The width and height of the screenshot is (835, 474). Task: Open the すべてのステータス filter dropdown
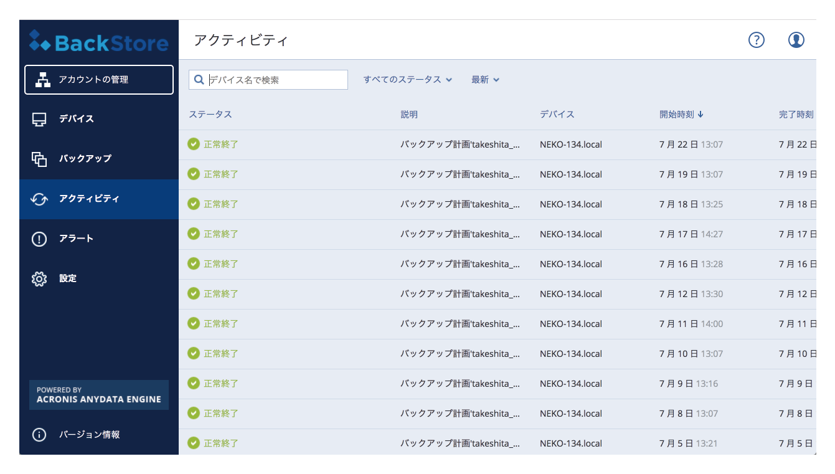coord(408,80)
